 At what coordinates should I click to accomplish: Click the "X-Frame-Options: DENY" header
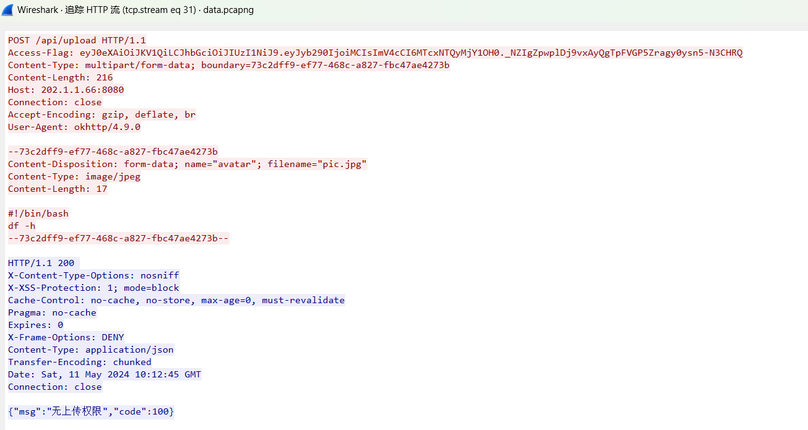click(x=66, y=337)
